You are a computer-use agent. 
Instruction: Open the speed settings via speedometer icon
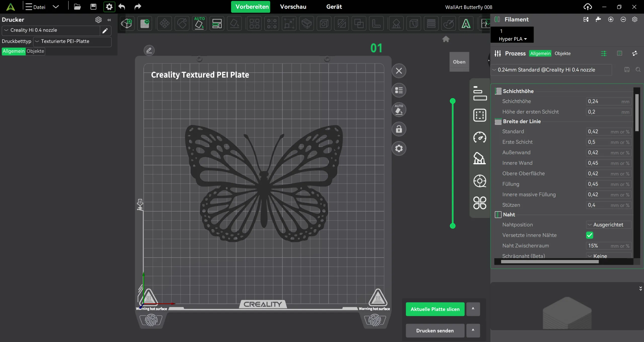point(479,138)
